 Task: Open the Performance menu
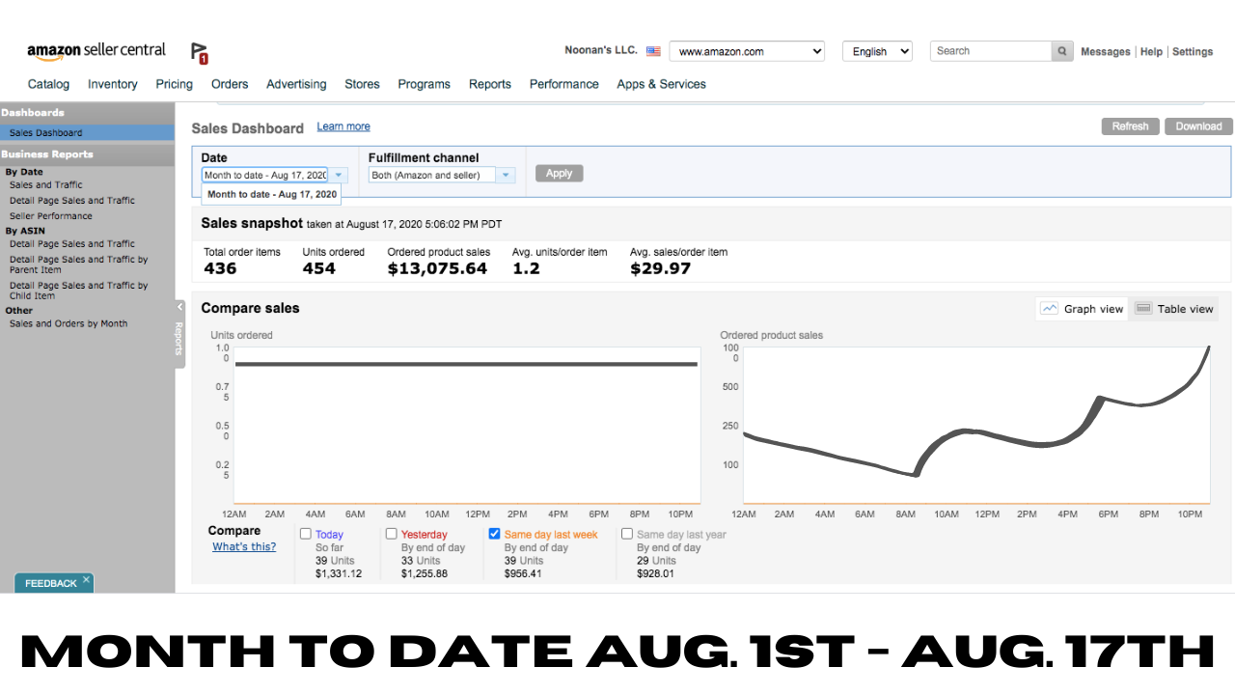(564, 84)
